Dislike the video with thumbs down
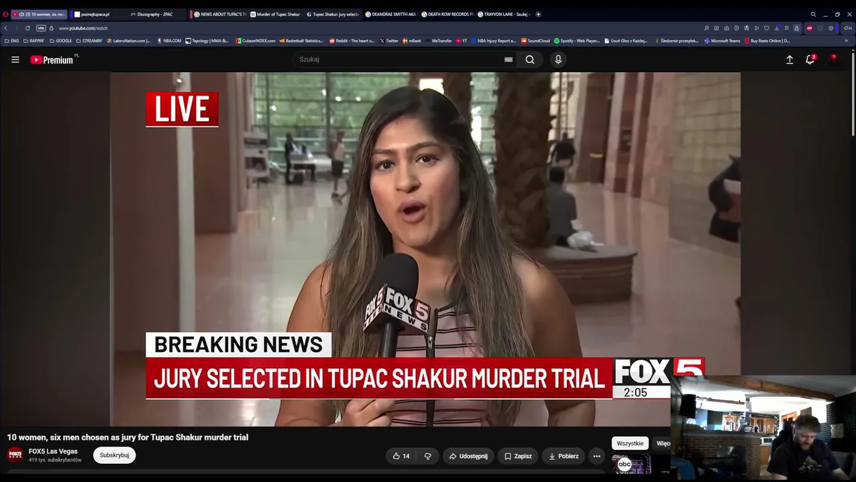Viewport: 856px width, 482px height. 428,456
